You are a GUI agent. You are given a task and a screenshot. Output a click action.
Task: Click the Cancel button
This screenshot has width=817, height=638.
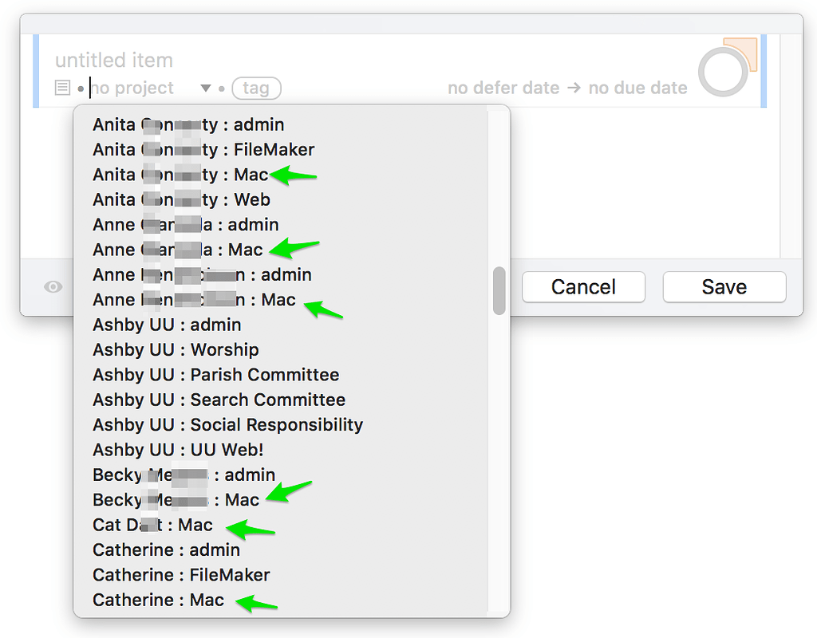(583, 286)
